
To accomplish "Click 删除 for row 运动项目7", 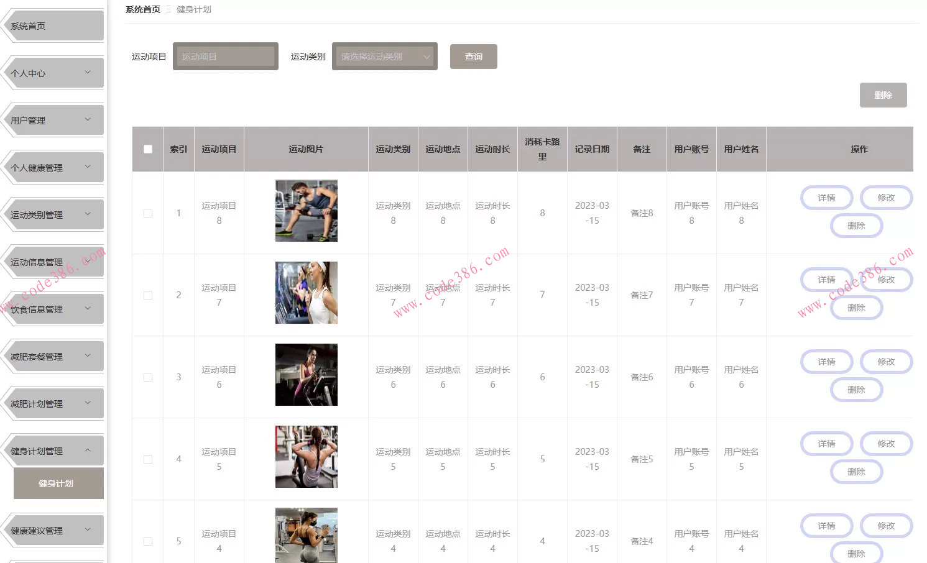I will (x=857, y=308).
